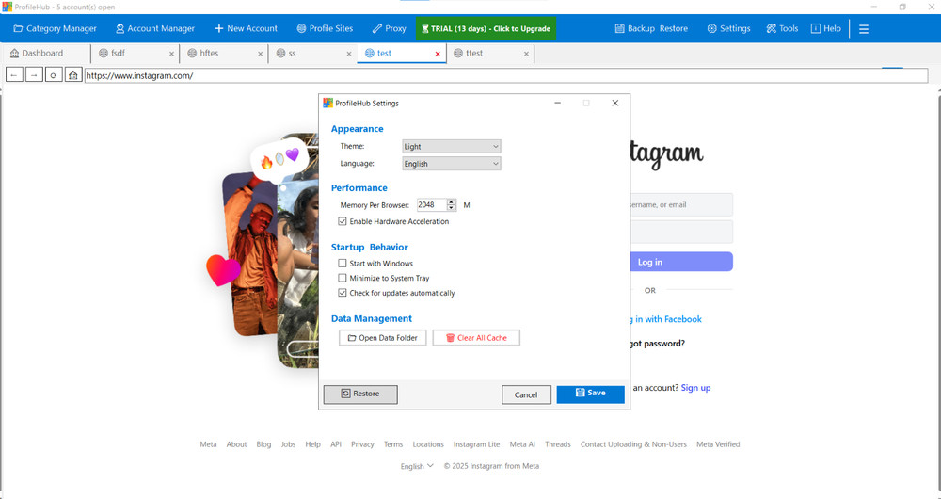Close the ttest tab

tap(526, 54)
